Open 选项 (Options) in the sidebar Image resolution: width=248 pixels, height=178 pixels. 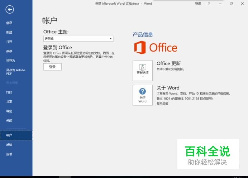tap(9, 154)
